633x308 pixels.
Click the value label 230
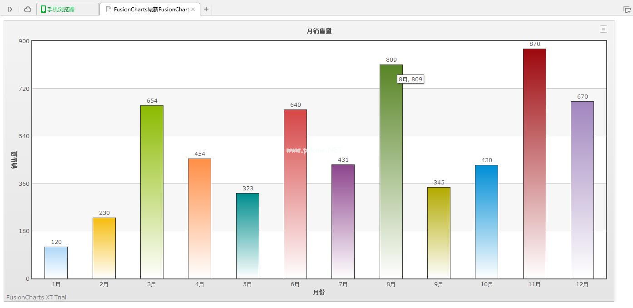coord(104,213)
